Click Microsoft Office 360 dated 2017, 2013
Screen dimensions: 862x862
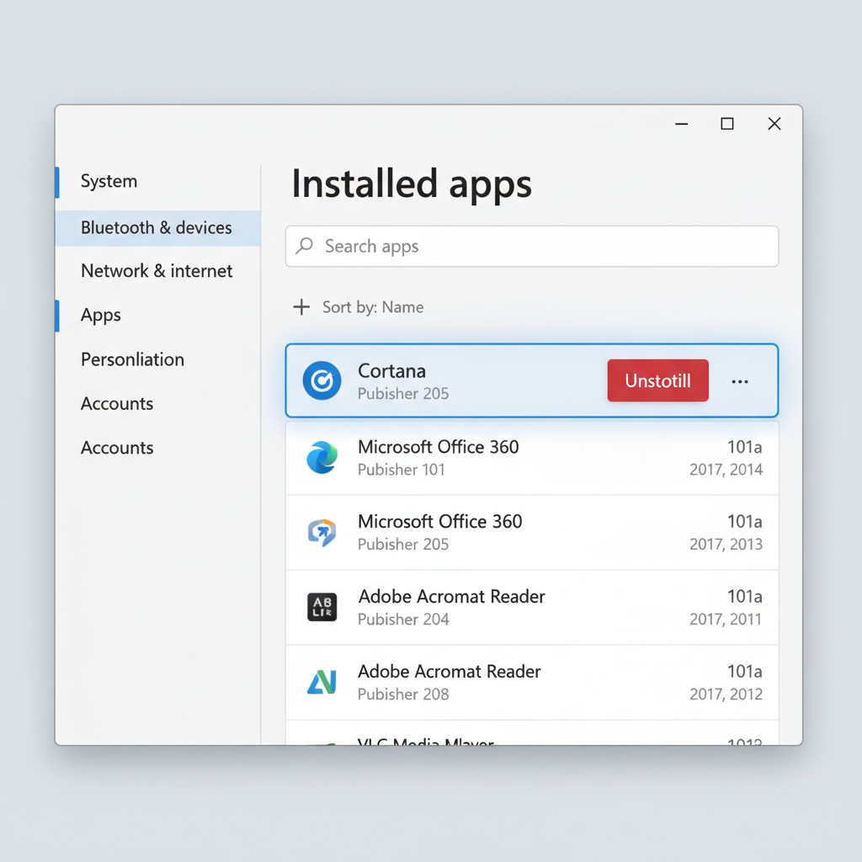tap(532, 532)
